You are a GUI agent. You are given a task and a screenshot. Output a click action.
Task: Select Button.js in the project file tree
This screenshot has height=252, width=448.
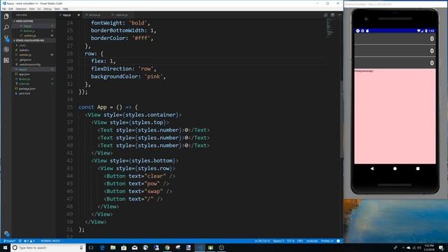pyautogui.click(x=34, y=79)
